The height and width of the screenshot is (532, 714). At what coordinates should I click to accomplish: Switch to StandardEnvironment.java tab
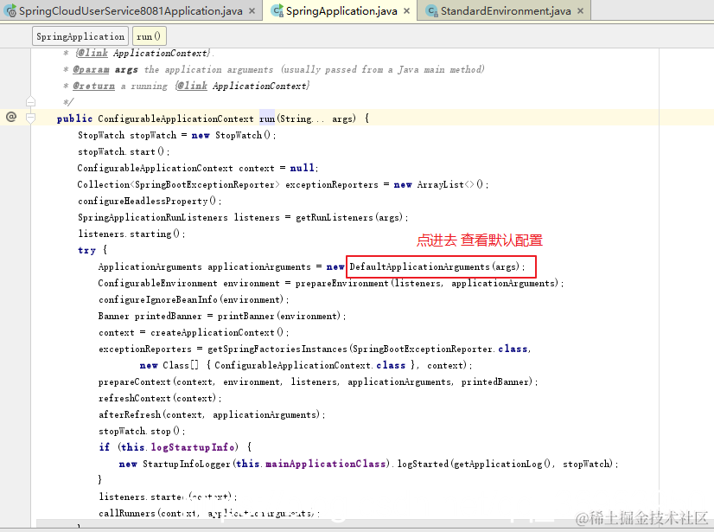pyautogui.click(x=506, y=11)
